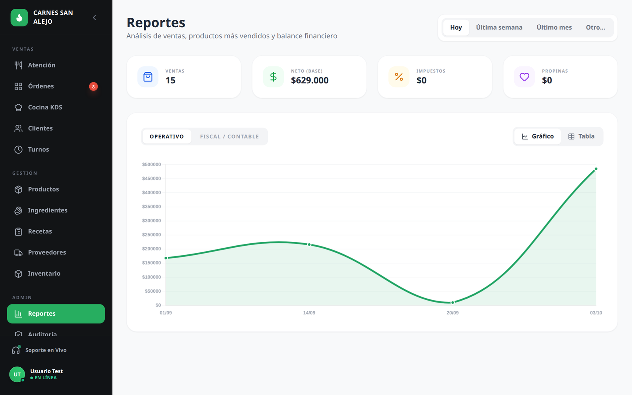632x395 pixels.
Task: Open Clientes via its people icon
Action: (x=19, y=128)
